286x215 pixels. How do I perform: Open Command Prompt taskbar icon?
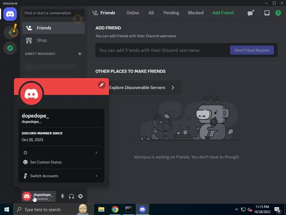point(128,209)
